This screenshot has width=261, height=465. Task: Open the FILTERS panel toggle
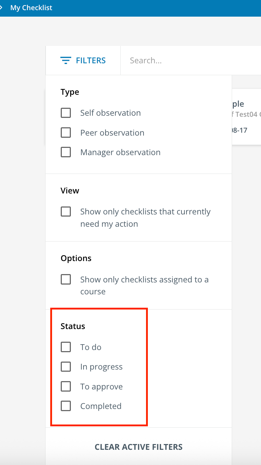tap(83, 60)
